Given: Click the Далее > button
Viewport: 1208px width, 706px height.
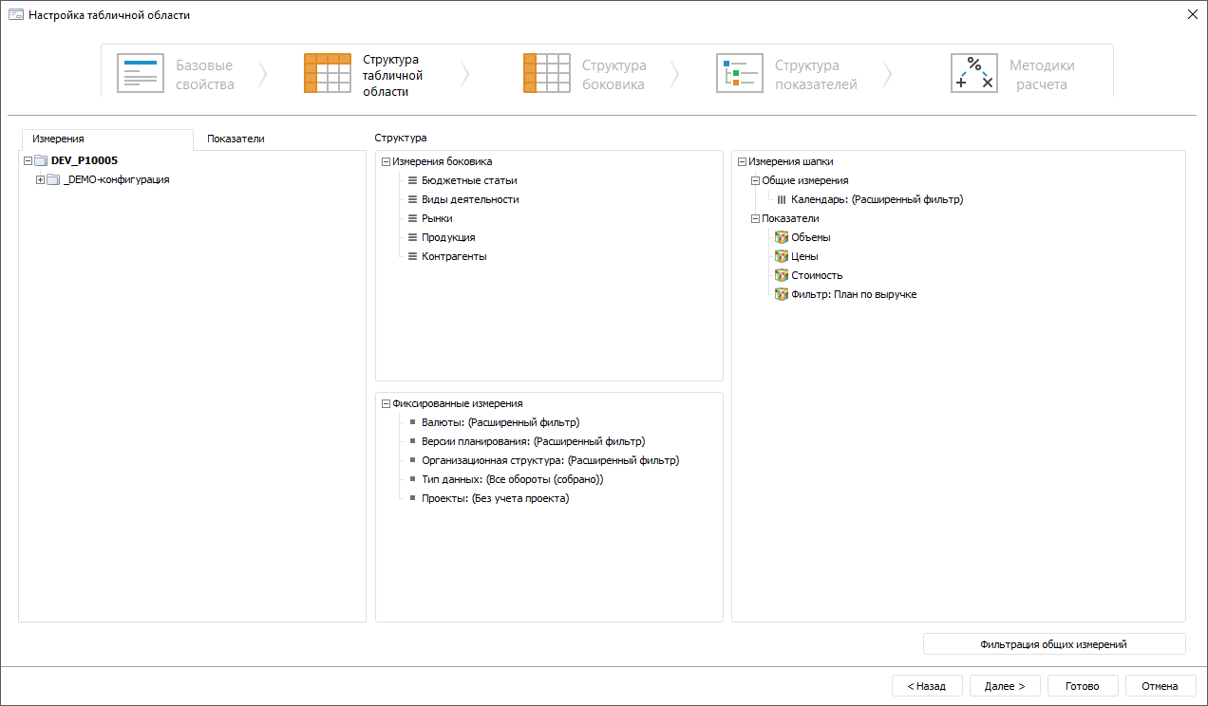Looking at the screenshot, I should (x=1005, y=686).
